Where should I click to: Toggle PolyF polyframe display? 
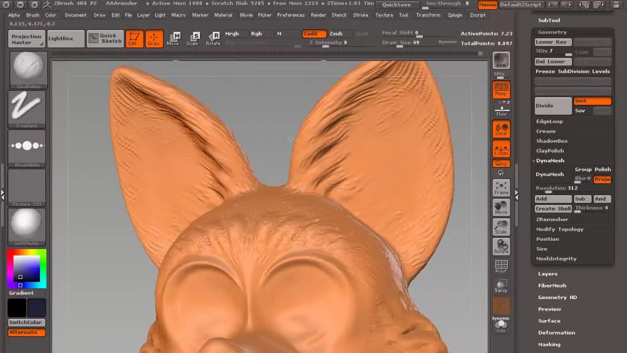(501, 267)
